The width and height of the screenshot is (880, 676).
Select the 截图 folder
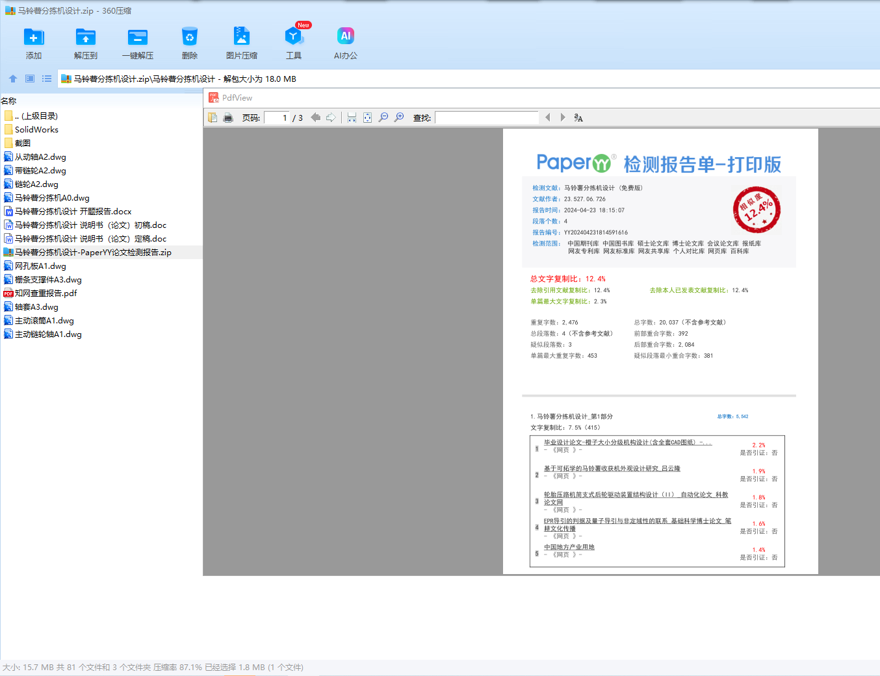pyautogui.click(x=18, y=144)
